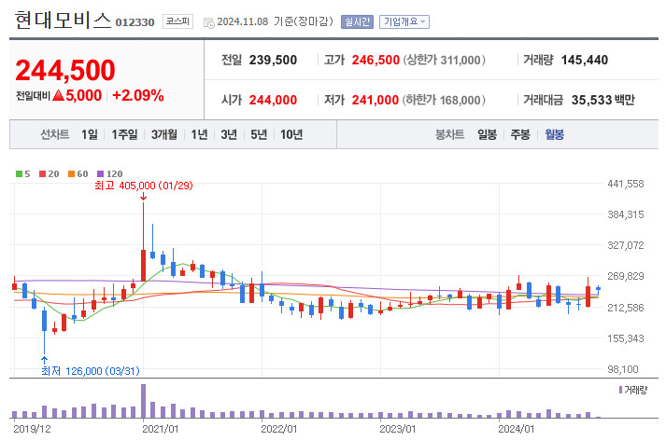Click the 2024/01 x-axis date label
This screenshot has height=441, width=666.
[516, 429]
